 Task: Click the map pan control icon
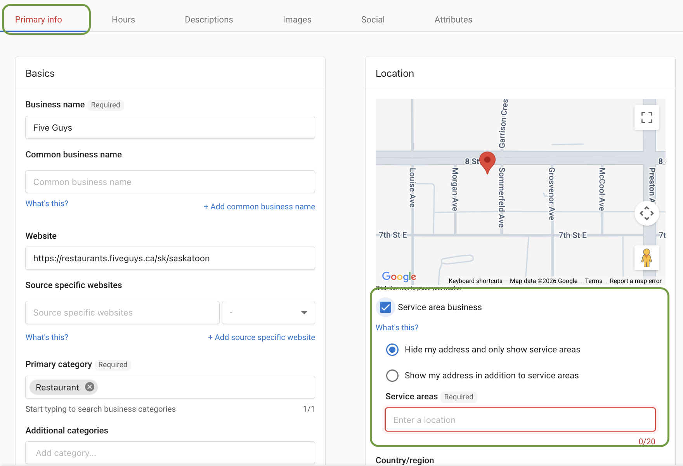(647, 213)
